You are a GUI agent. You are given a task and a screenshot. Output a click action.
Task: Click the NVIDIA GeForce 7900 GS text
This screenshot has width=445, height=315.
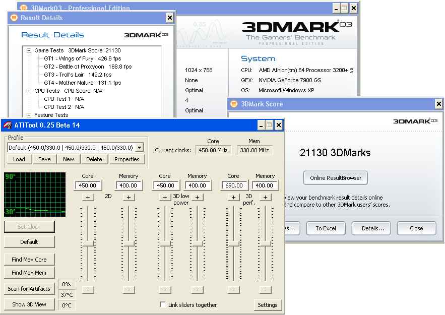290,80
